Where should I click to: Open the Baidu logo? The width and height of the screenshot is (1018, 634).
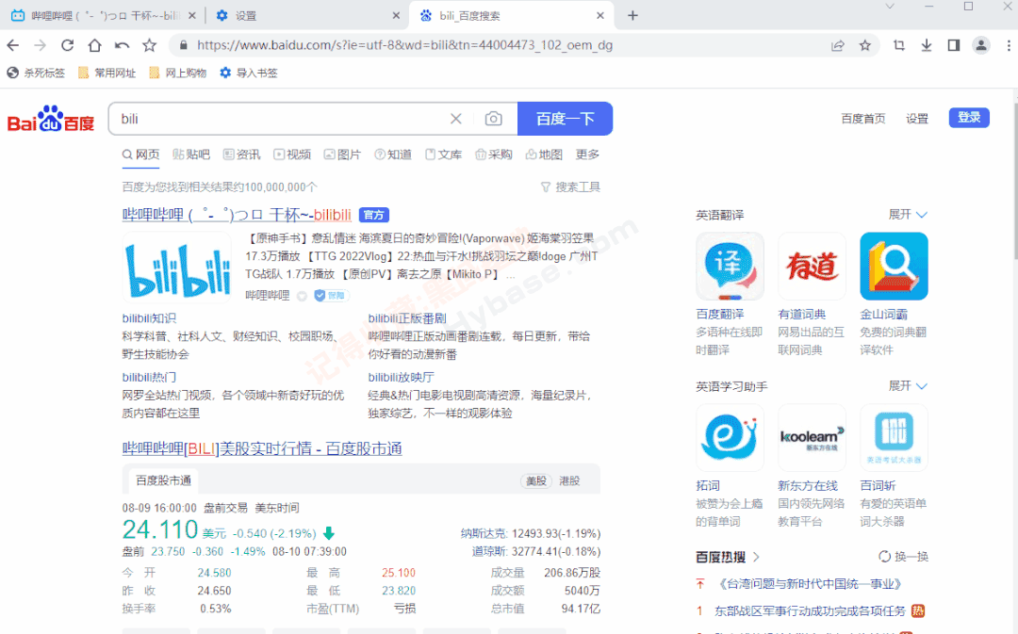pyautogui.click(x=51, y=119)
